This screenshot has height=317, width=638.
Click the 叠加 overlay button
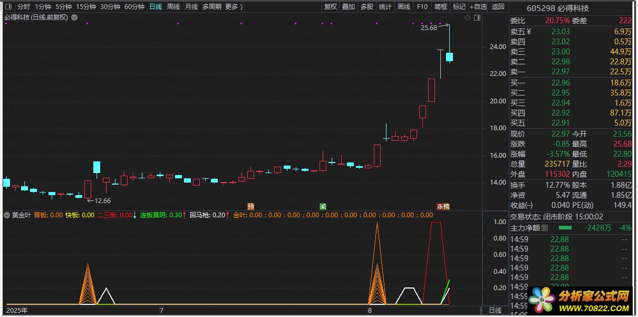[x=349, y=7]
